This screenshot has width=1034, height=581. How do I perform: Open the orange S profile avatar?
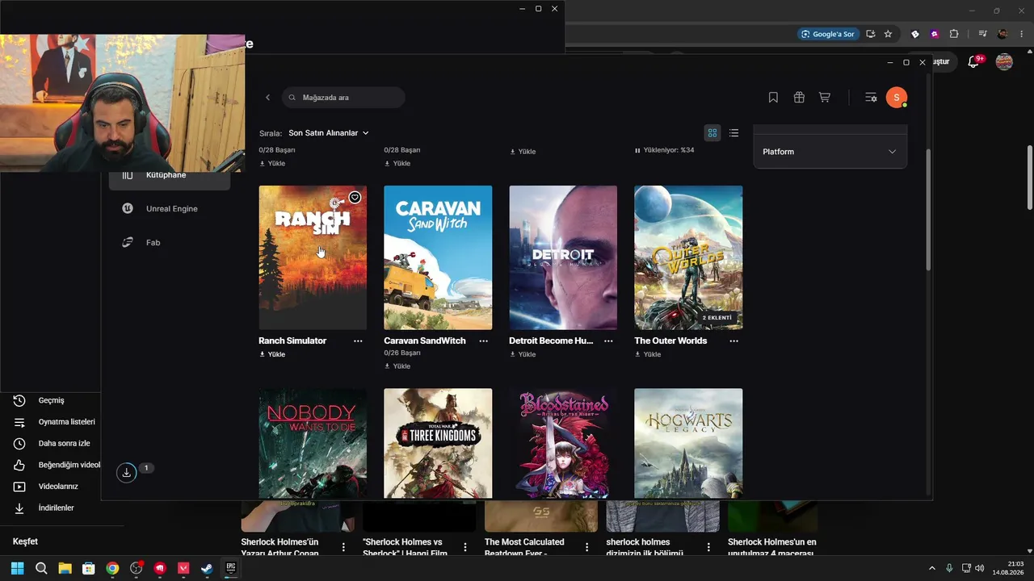[x=896, y=98]
